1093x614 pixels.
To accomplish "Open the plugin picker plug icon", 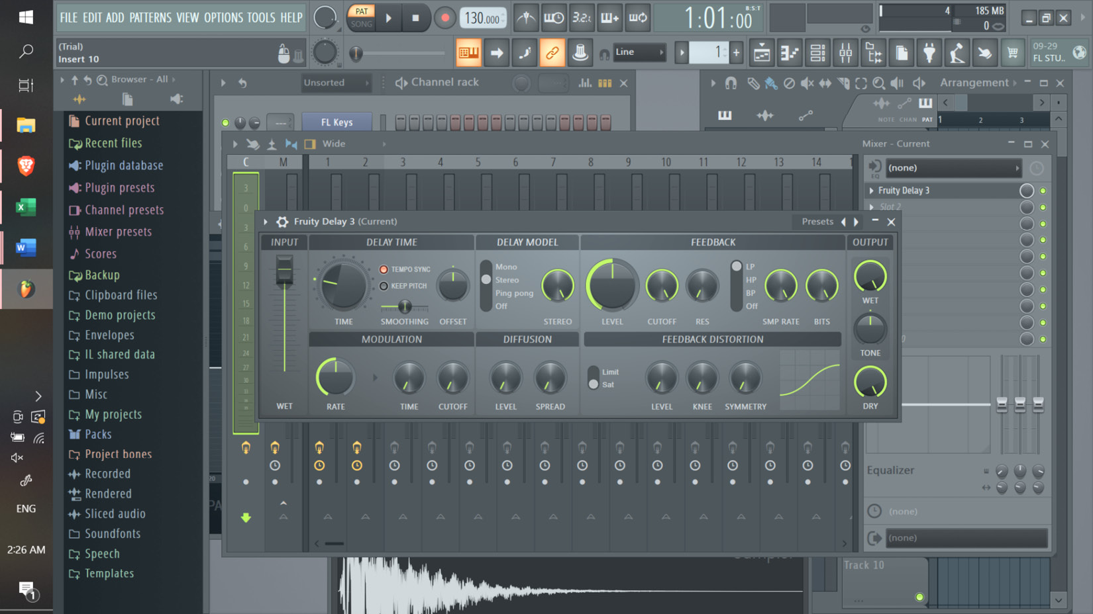I will 929,53.
